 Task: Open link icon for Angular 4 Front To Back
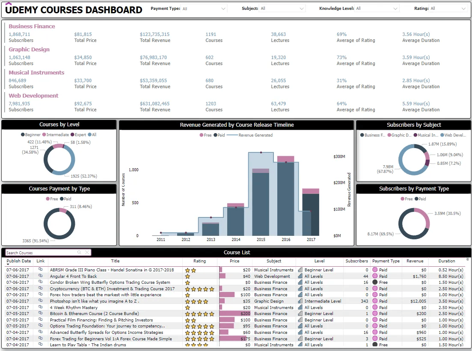click(40, 276)
